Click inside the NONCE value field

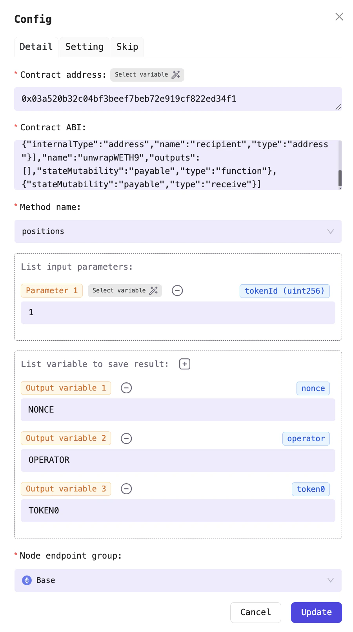click(x=178, y=410)
